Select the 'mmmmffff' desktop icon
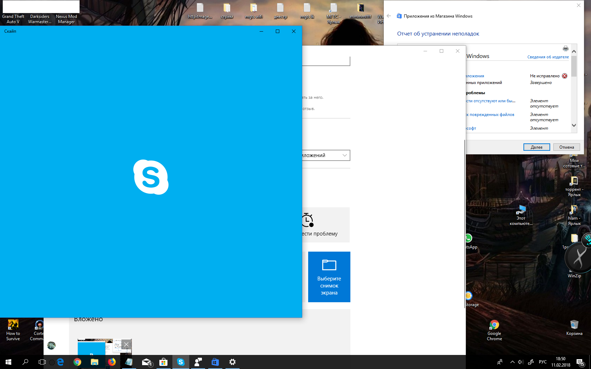The width and height of the screenshot is (591, 369). [x=361, y=11]
